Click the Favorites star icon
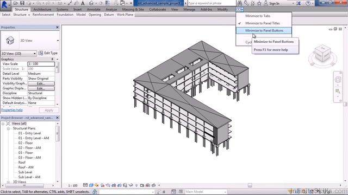The width and height of the screenshot is (348, 195). click(259, 3)
